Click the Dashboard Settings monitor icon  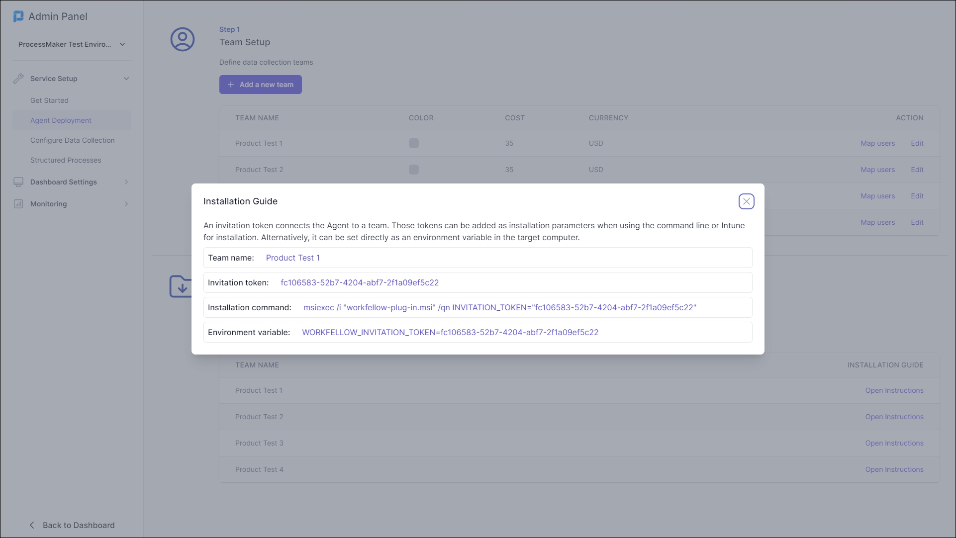pos(18,182)
